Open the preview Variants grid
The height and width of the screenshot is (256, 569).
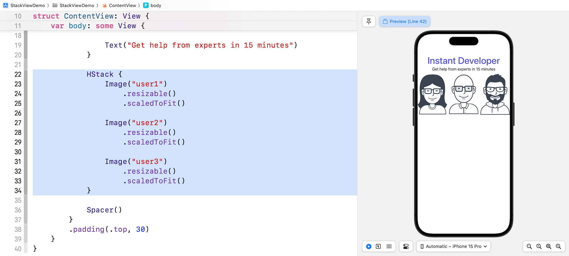389,246
